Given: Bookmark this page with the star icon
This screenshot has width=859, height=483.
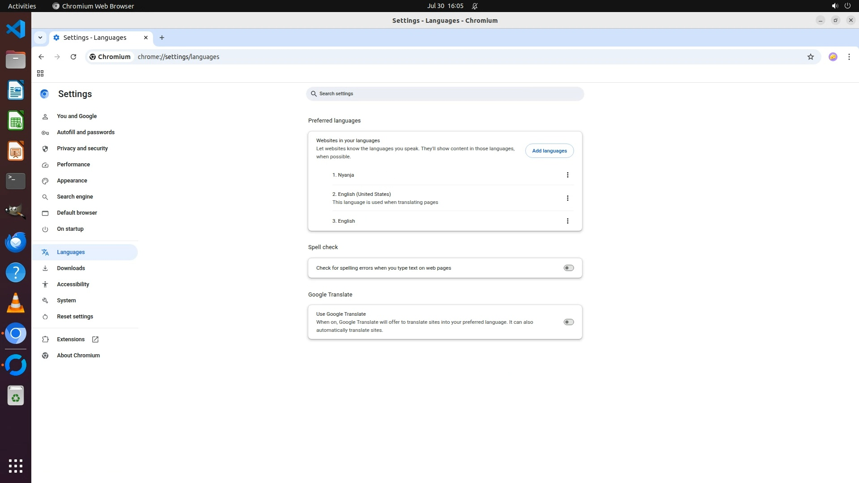Looking at the screenshot, I should click(x=810, y=57).
